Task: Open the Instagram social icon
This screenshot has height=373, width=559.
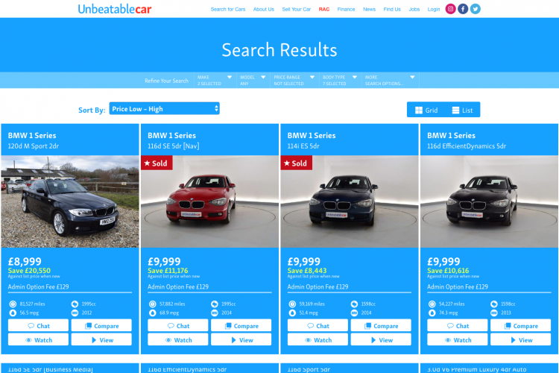Action: pos(450,9)
